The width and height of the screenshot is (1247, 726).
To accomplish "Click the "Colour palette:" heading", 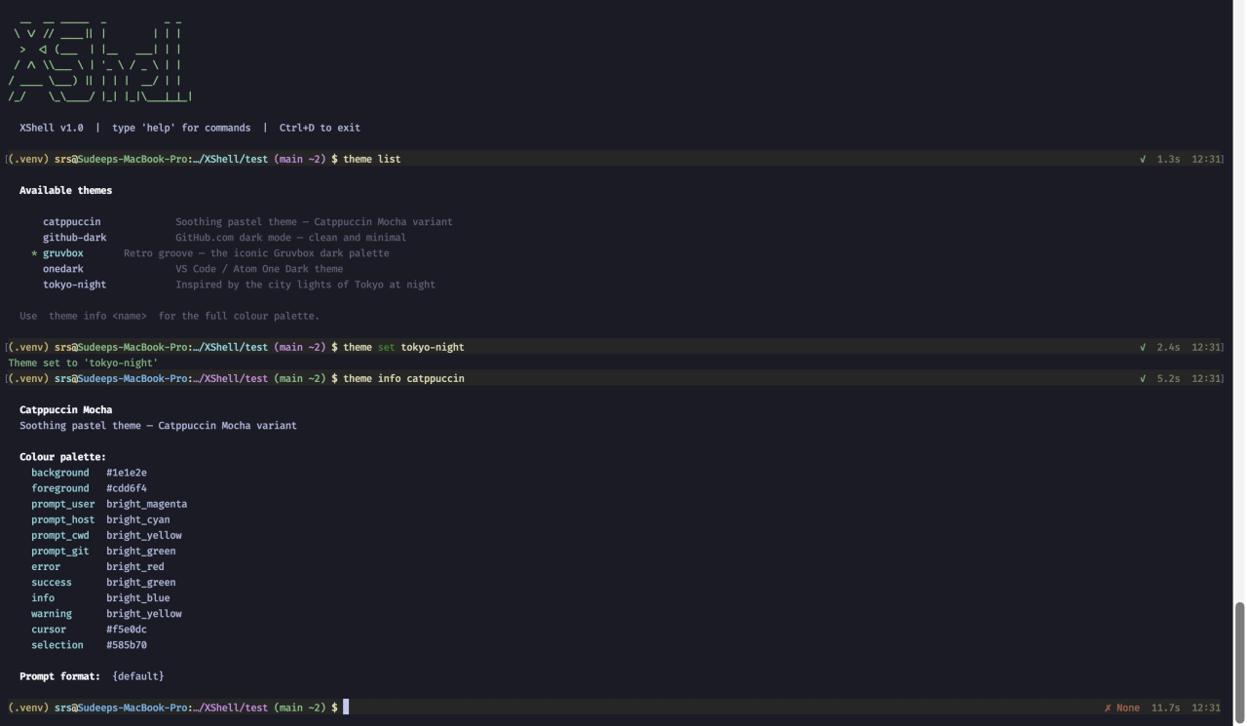I will (x=62, y=457).
